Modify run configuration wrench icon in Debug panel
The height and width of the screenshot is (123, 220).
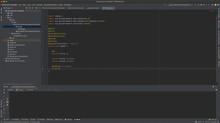click(x=4, y=93)
